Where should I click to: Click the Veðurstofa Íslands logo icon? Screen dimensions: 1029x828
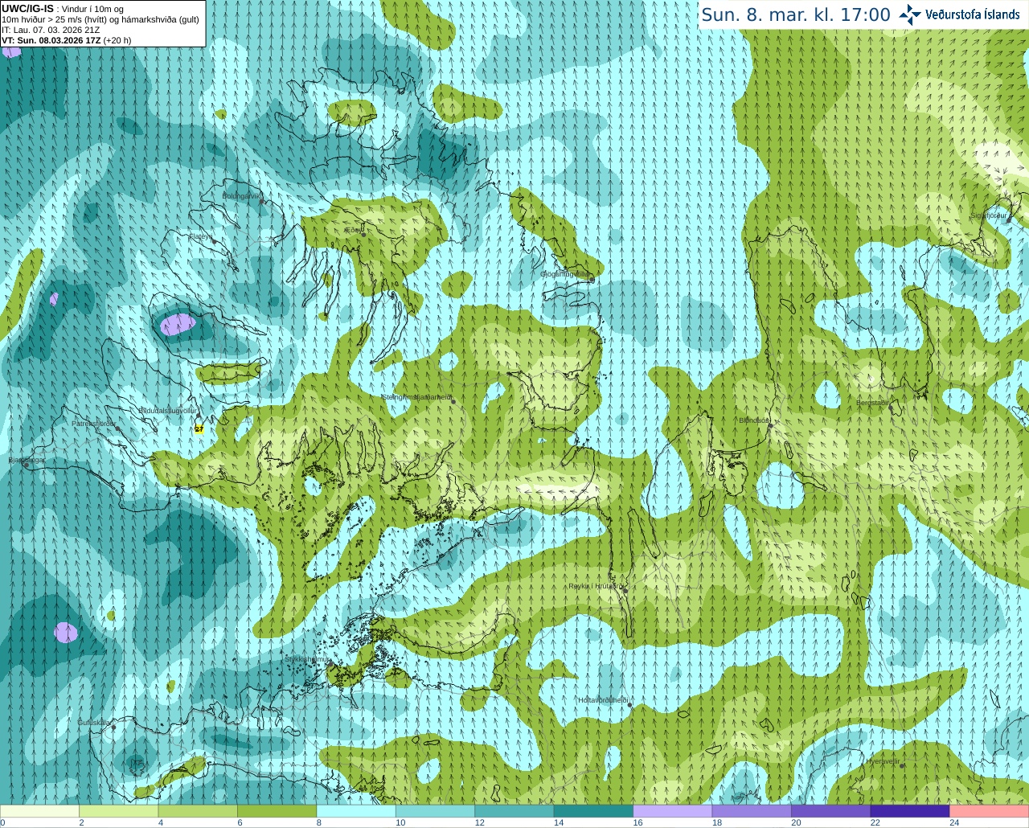click(910, 14)
